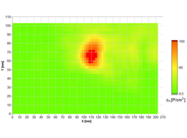Screen dimensions: 187x138
Task: Click the Y-axis tick label 10
Action: point(9,105)
